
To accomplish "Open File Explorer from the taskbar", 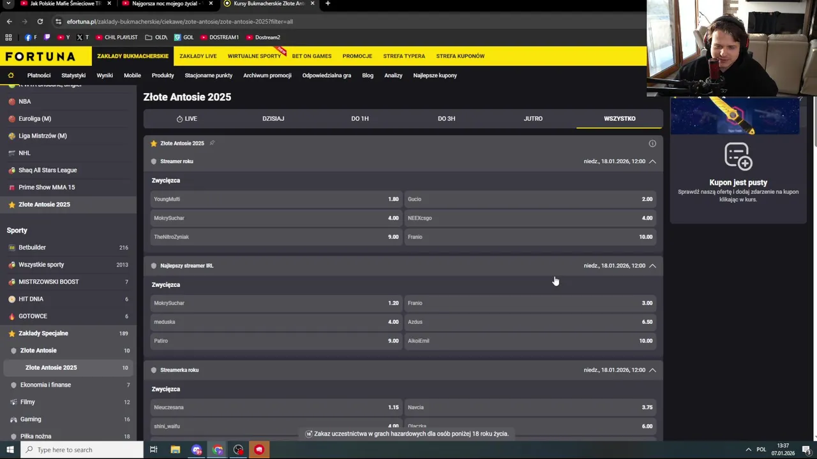I will pyautogui.click(x=176, y=449).
